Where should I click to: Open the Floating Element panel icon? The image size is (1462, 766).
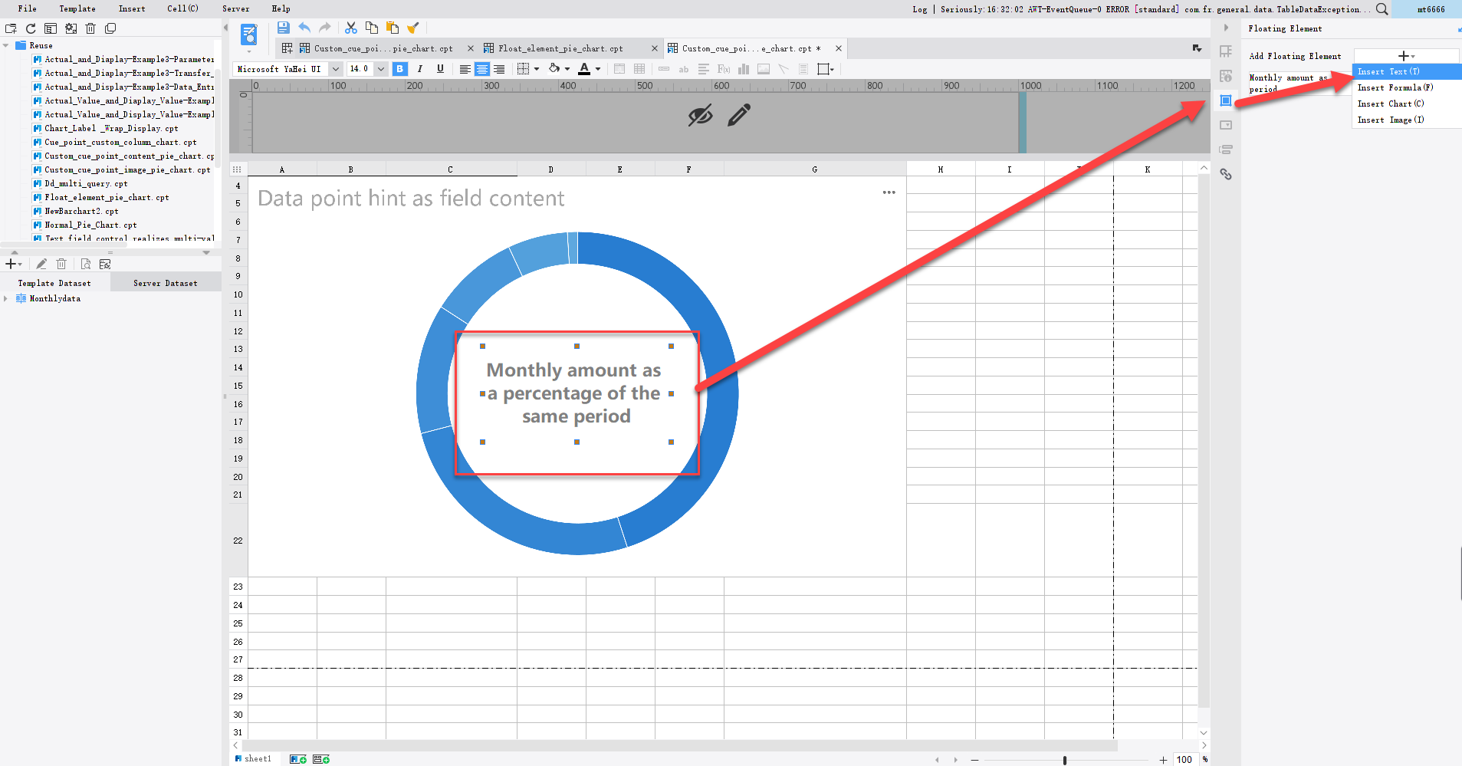tap(1226, 100)
